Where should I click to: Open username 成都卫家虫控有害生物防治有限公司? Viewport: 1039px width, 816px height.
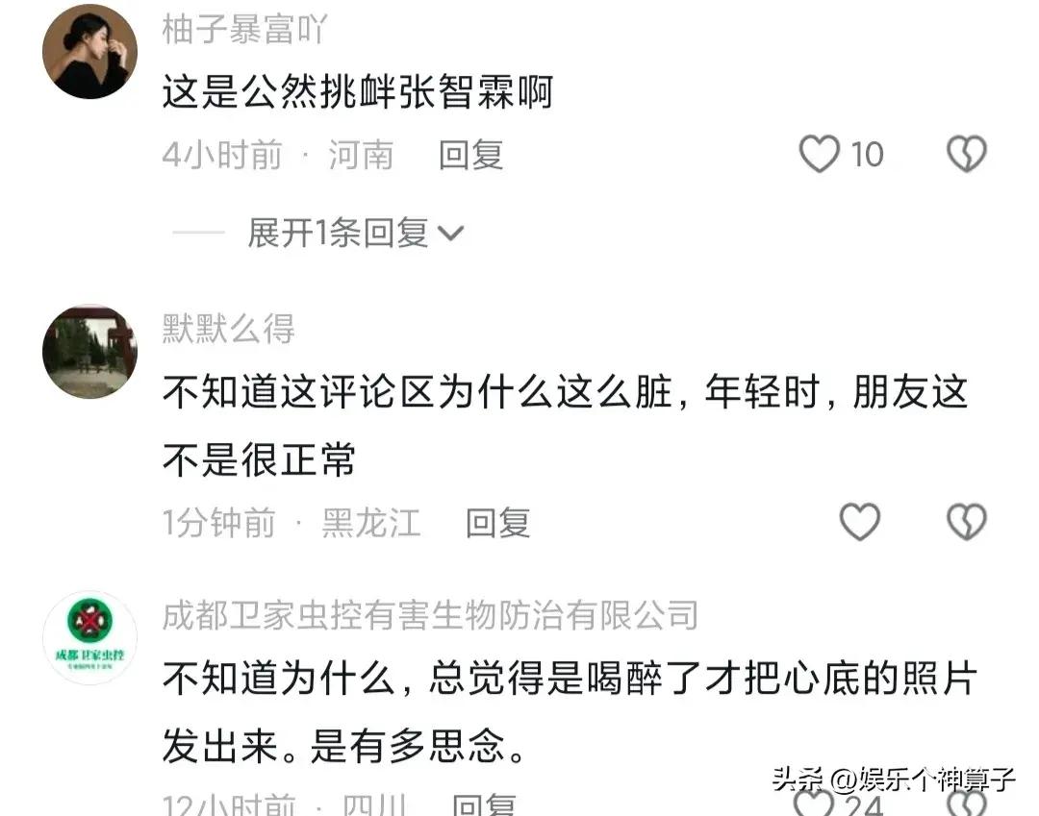[x=431, y=615]
